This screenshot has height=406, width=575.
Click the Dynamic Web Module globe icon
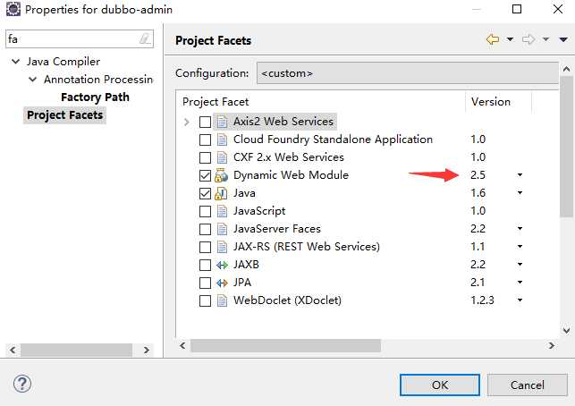(222, 175)
